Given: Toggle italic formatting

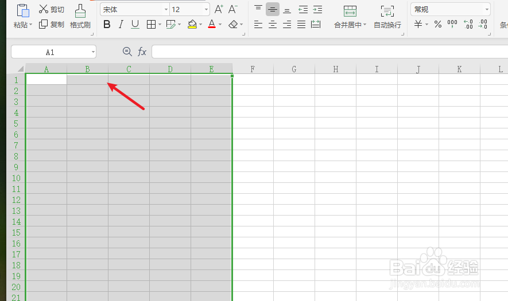Looking at the screenshot, I should (x=121, y=24).
